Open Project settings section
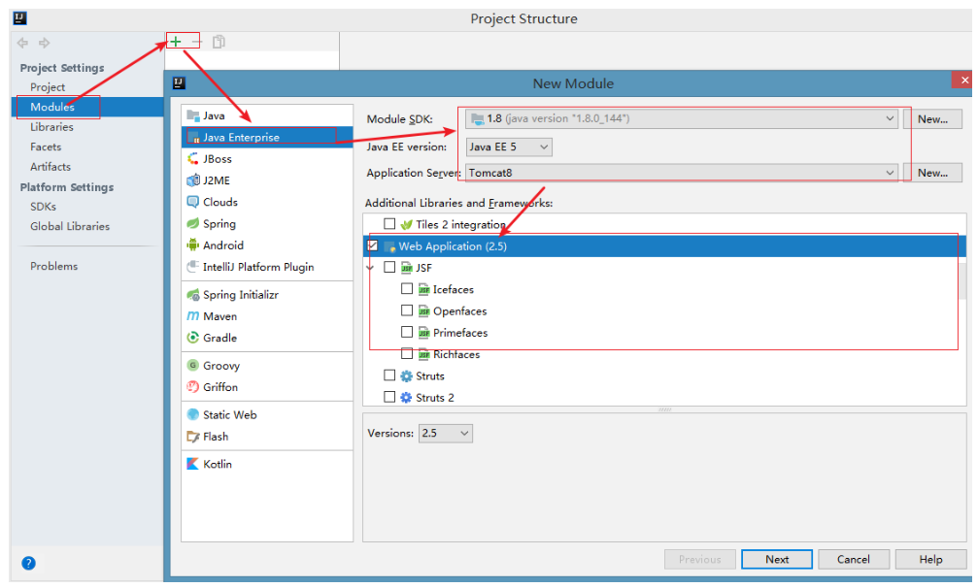Screen dimensions: 978x588 (48, 87)
